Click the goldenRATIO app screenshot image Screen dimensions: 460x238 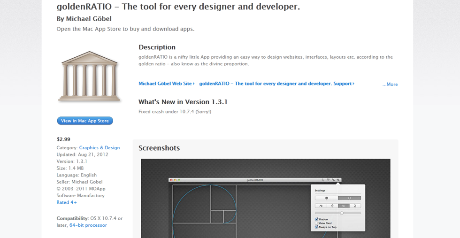tap(266, 199)
